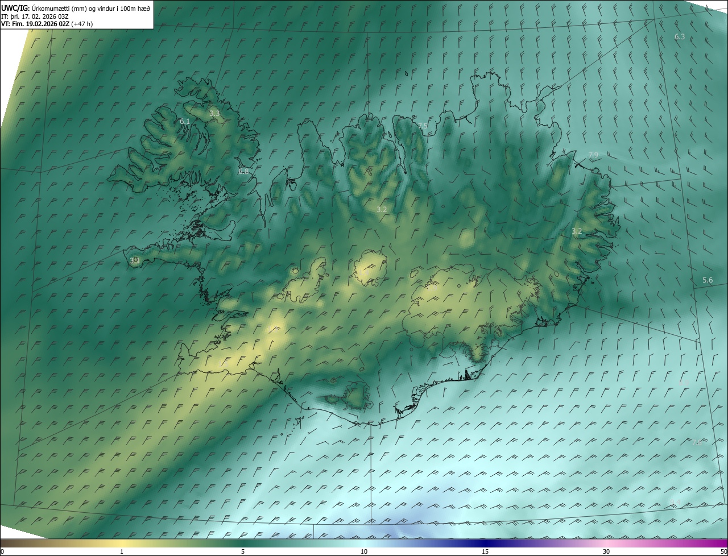Viewport: 728px width, 556px height.
Task: Click the 6.8 value label
Action: click(x=243, y=171)
